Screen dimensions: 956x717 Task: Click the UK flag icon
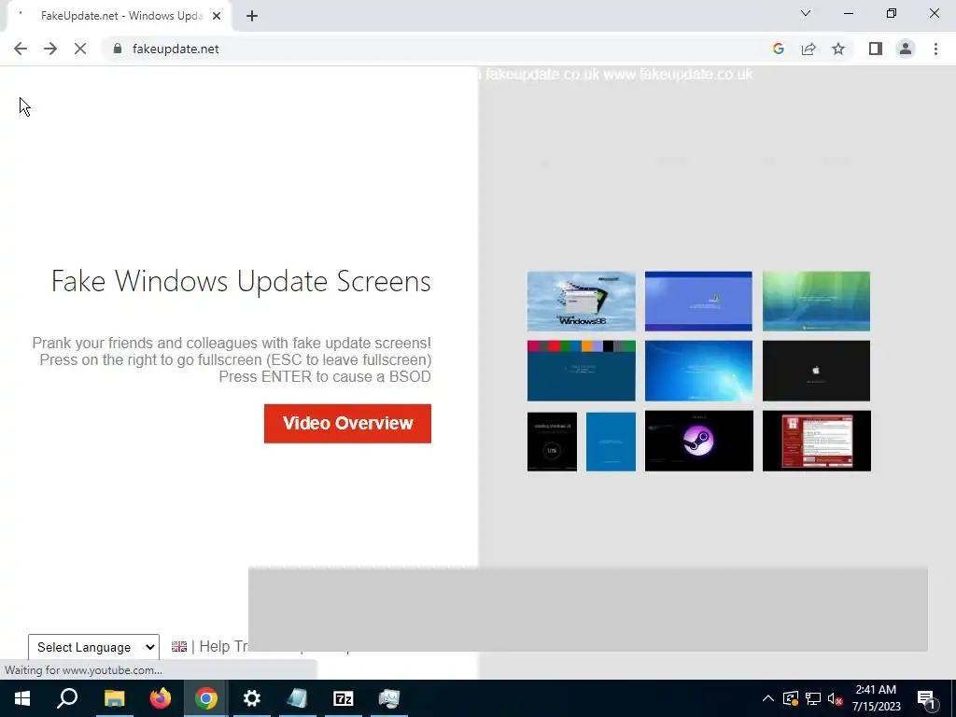[179, 646]
